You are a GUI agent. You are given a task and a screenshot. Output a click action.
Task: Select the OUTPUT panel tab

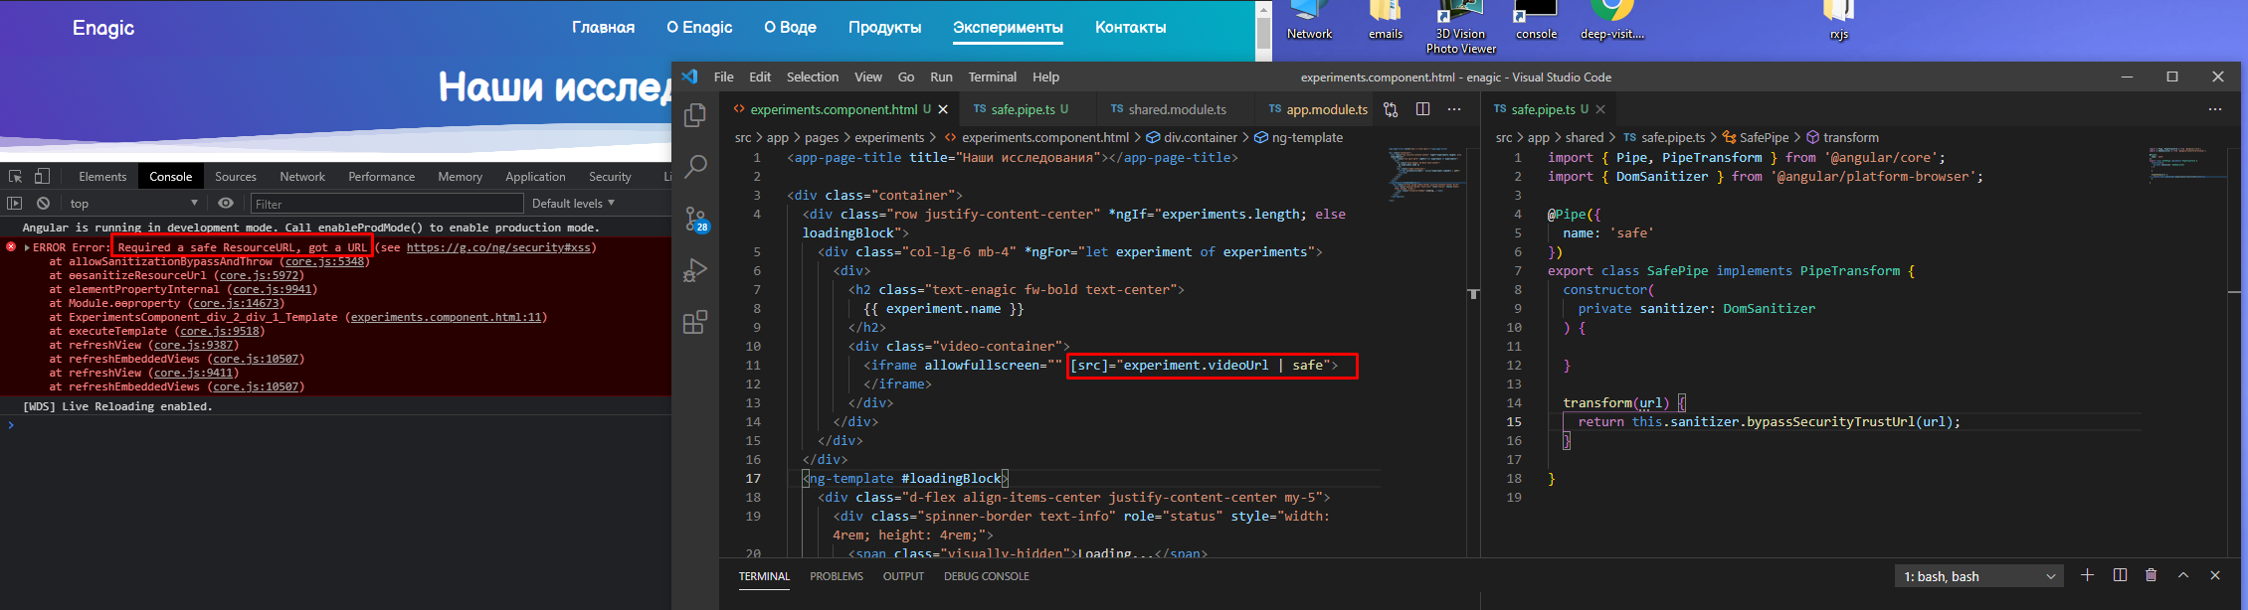click(903, 576)
